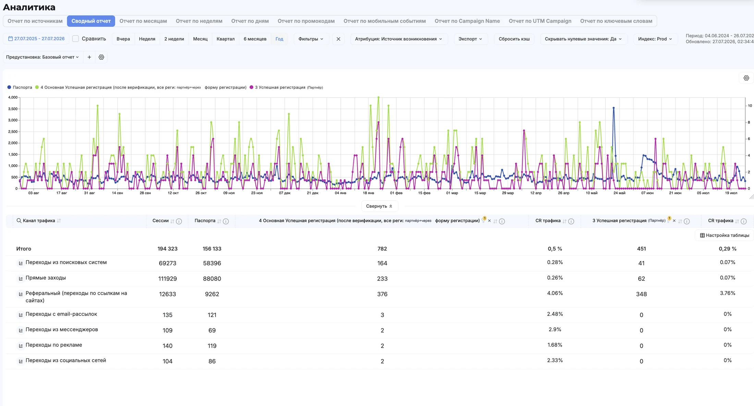This screenshot has height=406, width=754.
Task: Show info about the Сессии metric
Action: tap(179, 221)
